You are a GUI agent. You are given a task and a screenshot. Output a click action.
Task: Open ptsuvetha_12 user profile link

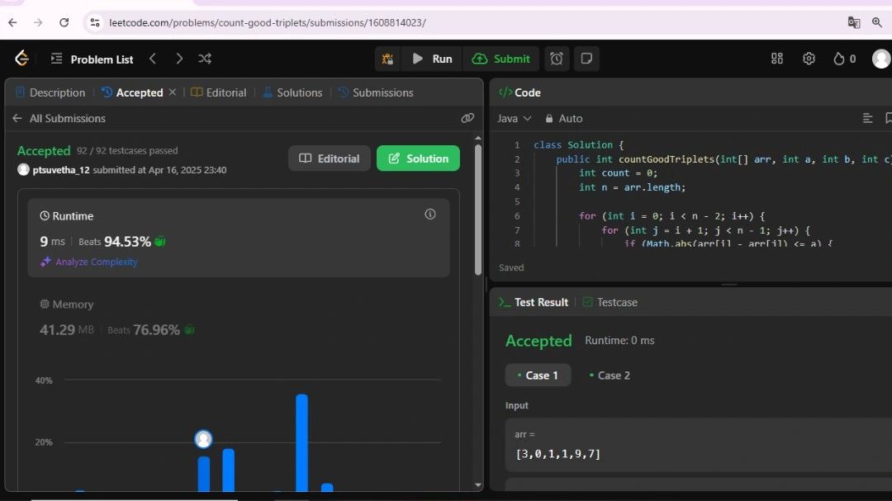point(61,169)
